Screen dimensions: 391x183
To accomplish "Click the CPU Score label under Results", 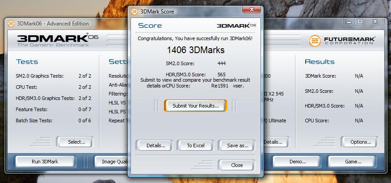I will pos(317,121).
